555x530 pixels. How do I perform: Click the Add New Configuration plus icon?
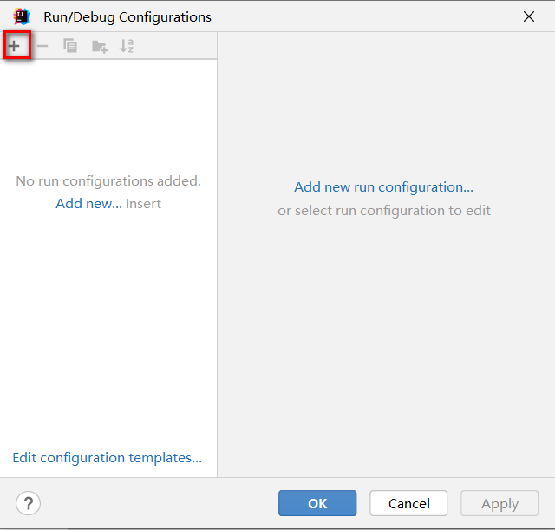coord(15,46)
